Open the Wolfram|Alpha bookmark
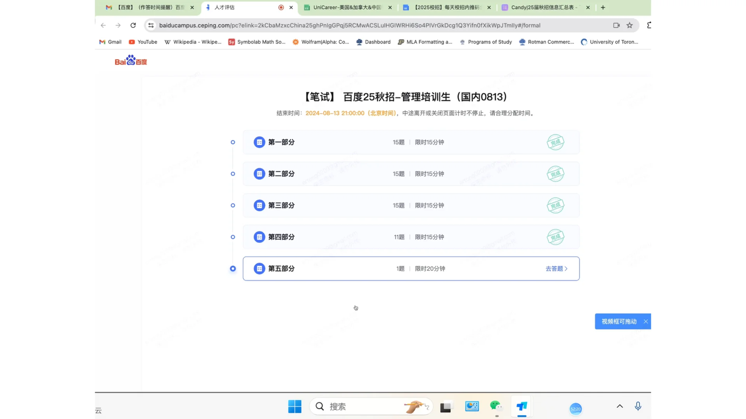This screenshot has width=746, height=419. click(321, 42)
